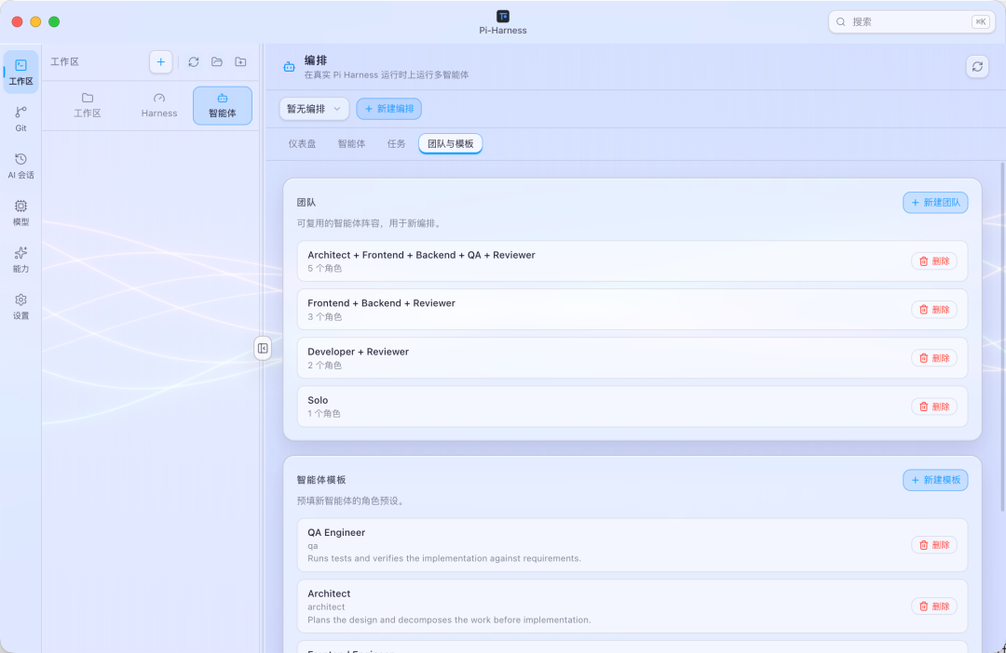The image size is (1006, 653).
Task: Click the 工作区 panel header label
Action: point(65,61)
